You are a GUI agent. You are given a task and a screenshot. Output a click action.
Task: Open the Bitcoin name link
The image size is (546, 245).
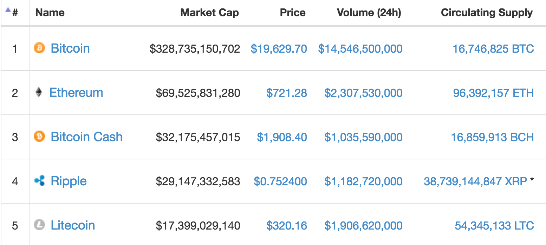point(70,48)
